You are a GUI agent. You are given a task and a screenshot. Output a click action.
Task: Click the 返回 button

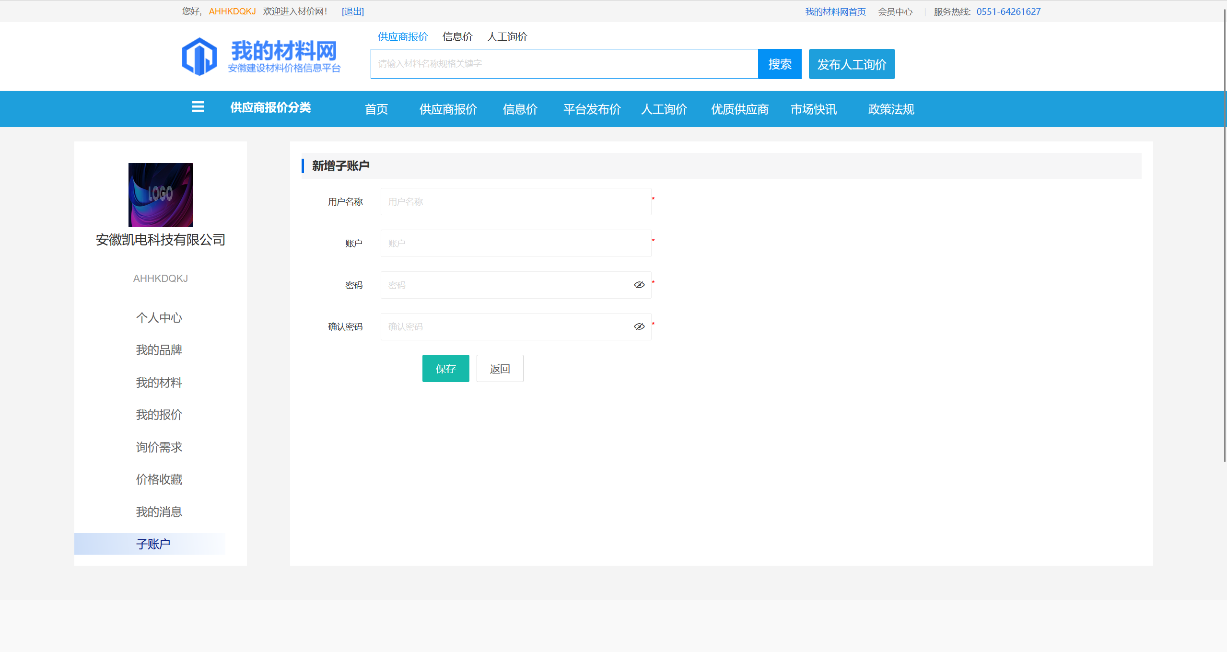500,369
